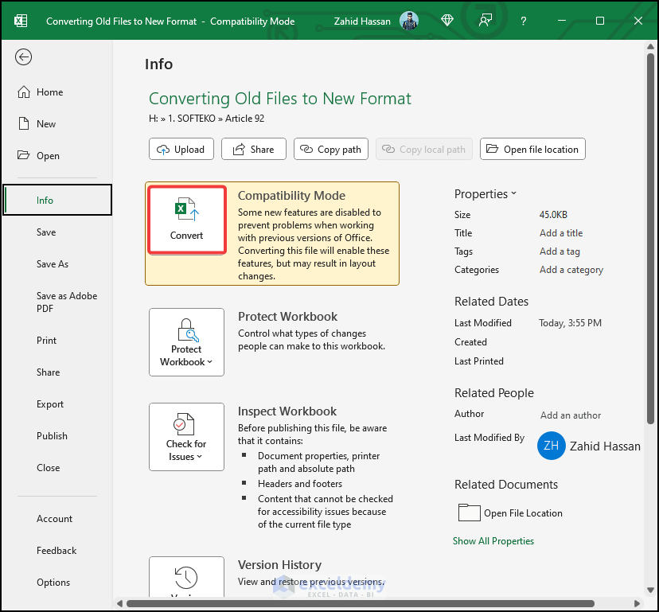
Task: Add a title to the document
Action: 562,232
